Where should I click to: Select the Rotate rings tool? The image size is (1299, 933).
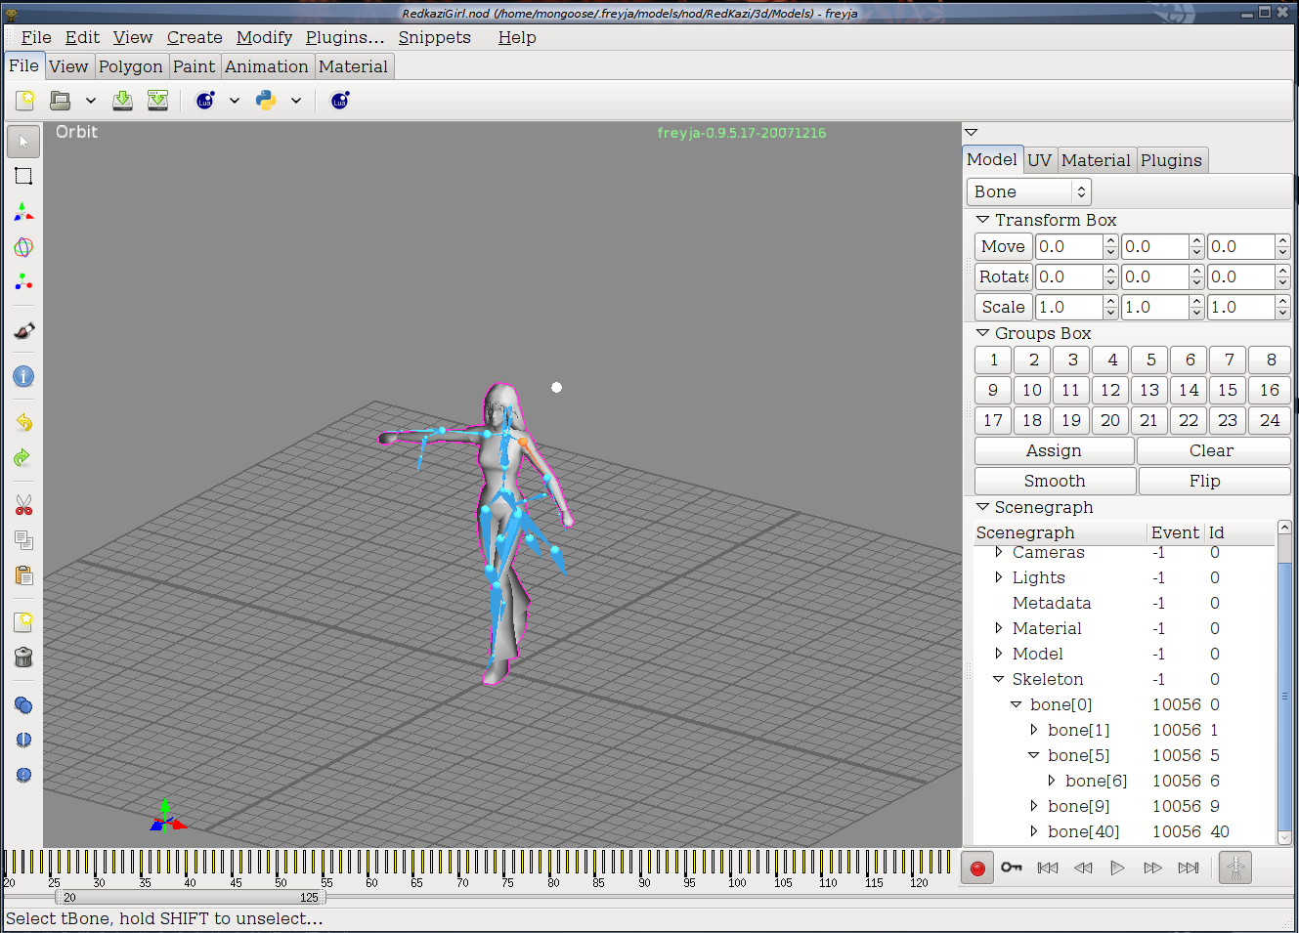[23, 247]
